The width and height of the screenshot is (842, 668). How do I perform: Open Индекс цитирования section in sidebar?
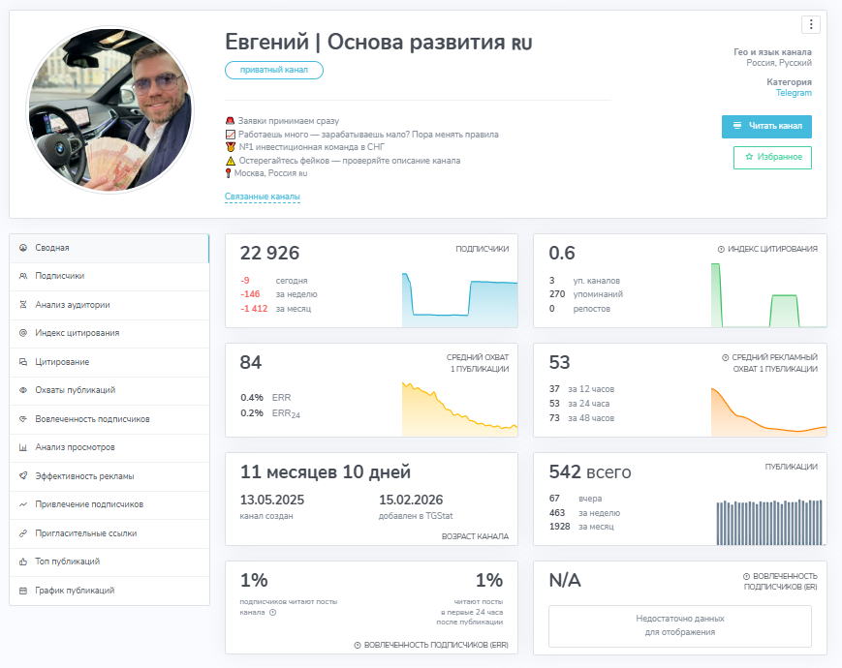coord(77,333)
